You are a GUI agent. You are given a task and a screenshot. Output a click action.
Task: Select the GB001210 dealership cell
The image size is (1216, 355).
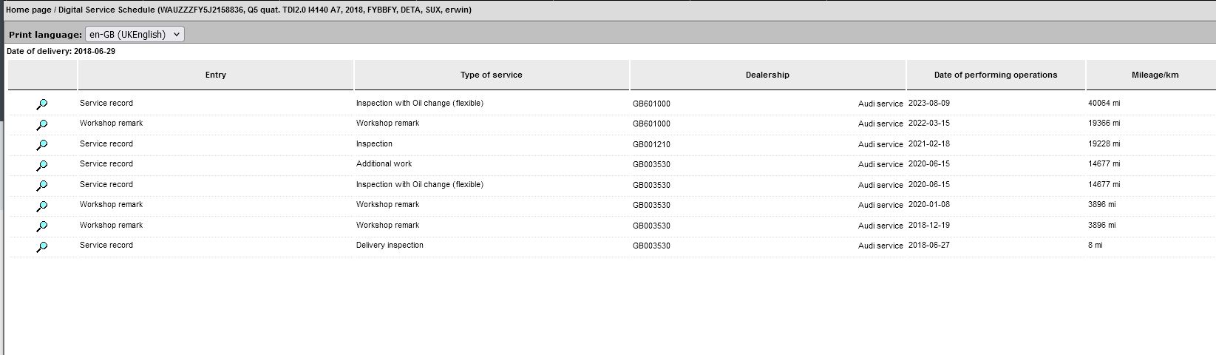pos(651,144)
